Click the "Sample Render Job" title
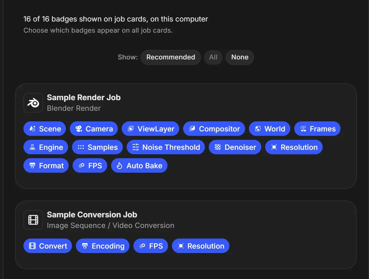Image resolution: width=369 pixels, height=279 pixels. click(x=84, y=97)
